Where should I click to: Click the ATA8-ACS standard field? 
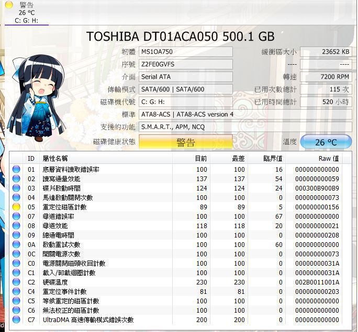tap(245, 114)
